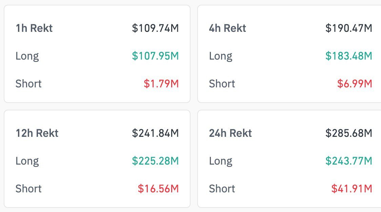Image resolution: width=381 pixels, height=212 pixels.
Task: Click the 1h short value $1.79M
Action: click(x=161, y=84)
